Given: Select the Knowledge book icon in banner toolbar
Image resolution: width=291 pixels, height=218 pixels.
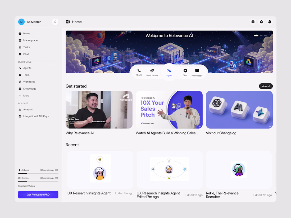Looking at the screenshot, I should [x=197, y=71].
